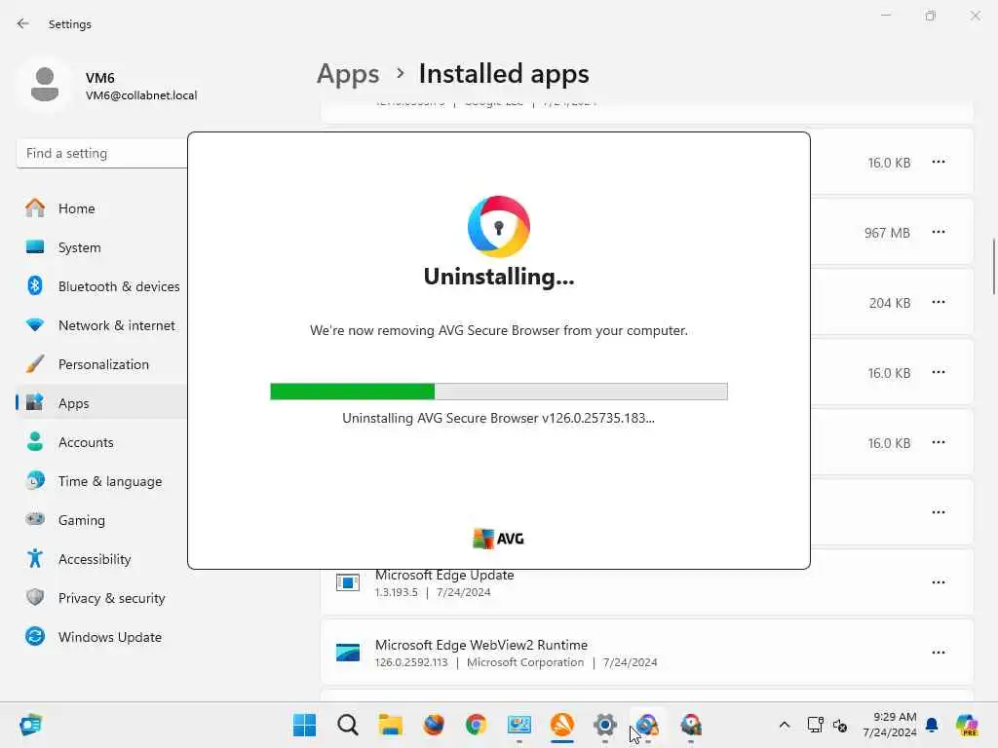
Task: Open Accounts settings
Action: coord(101,442)
